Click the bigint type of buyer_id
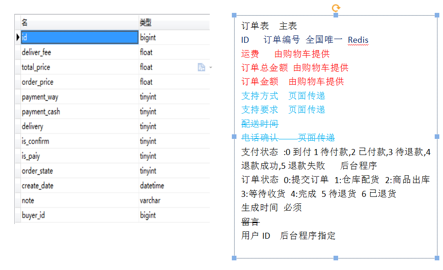 point(148,215)
